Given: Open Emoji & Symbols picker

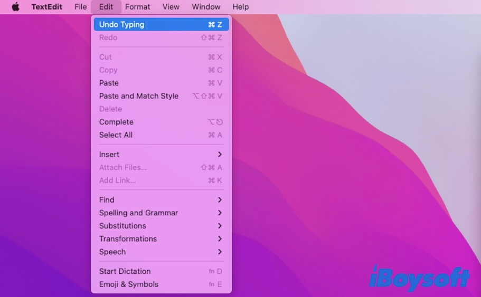Looking at the screenshot, I should pos(129,284).
